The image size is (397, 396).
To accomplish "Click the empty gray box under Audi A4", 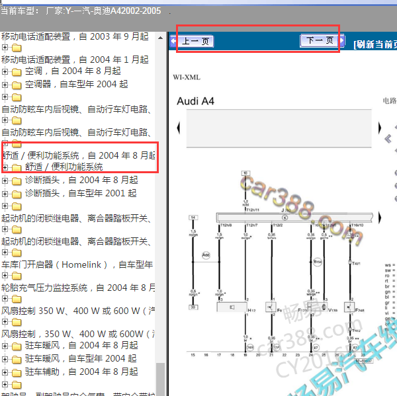I will (x=279, y=128).
